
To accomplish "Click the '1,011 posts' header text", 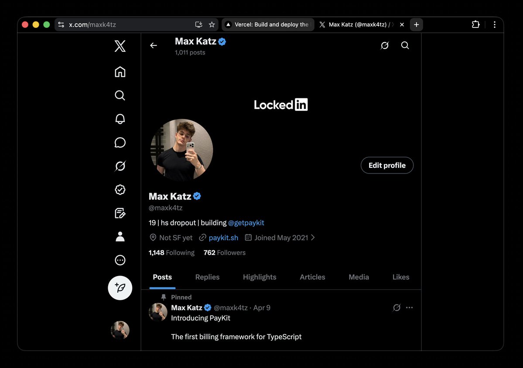I will (190, 52).
